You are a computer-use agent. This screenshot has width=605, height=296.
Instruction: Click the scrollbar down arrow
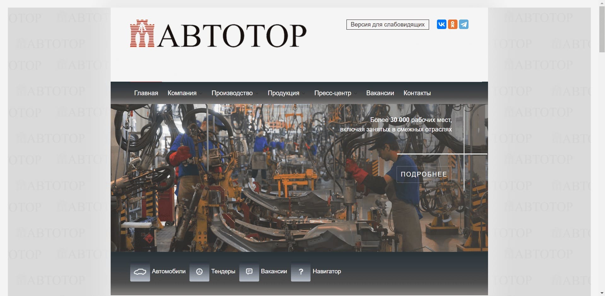(x=602, y=293)
